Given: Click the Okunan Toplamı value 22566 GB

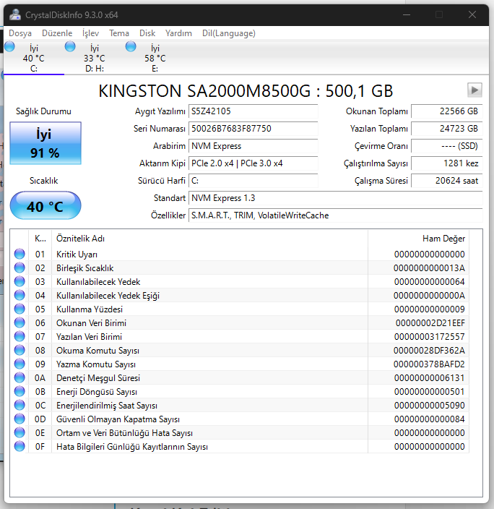Looking at the screenshot, I should coord(446,111).
